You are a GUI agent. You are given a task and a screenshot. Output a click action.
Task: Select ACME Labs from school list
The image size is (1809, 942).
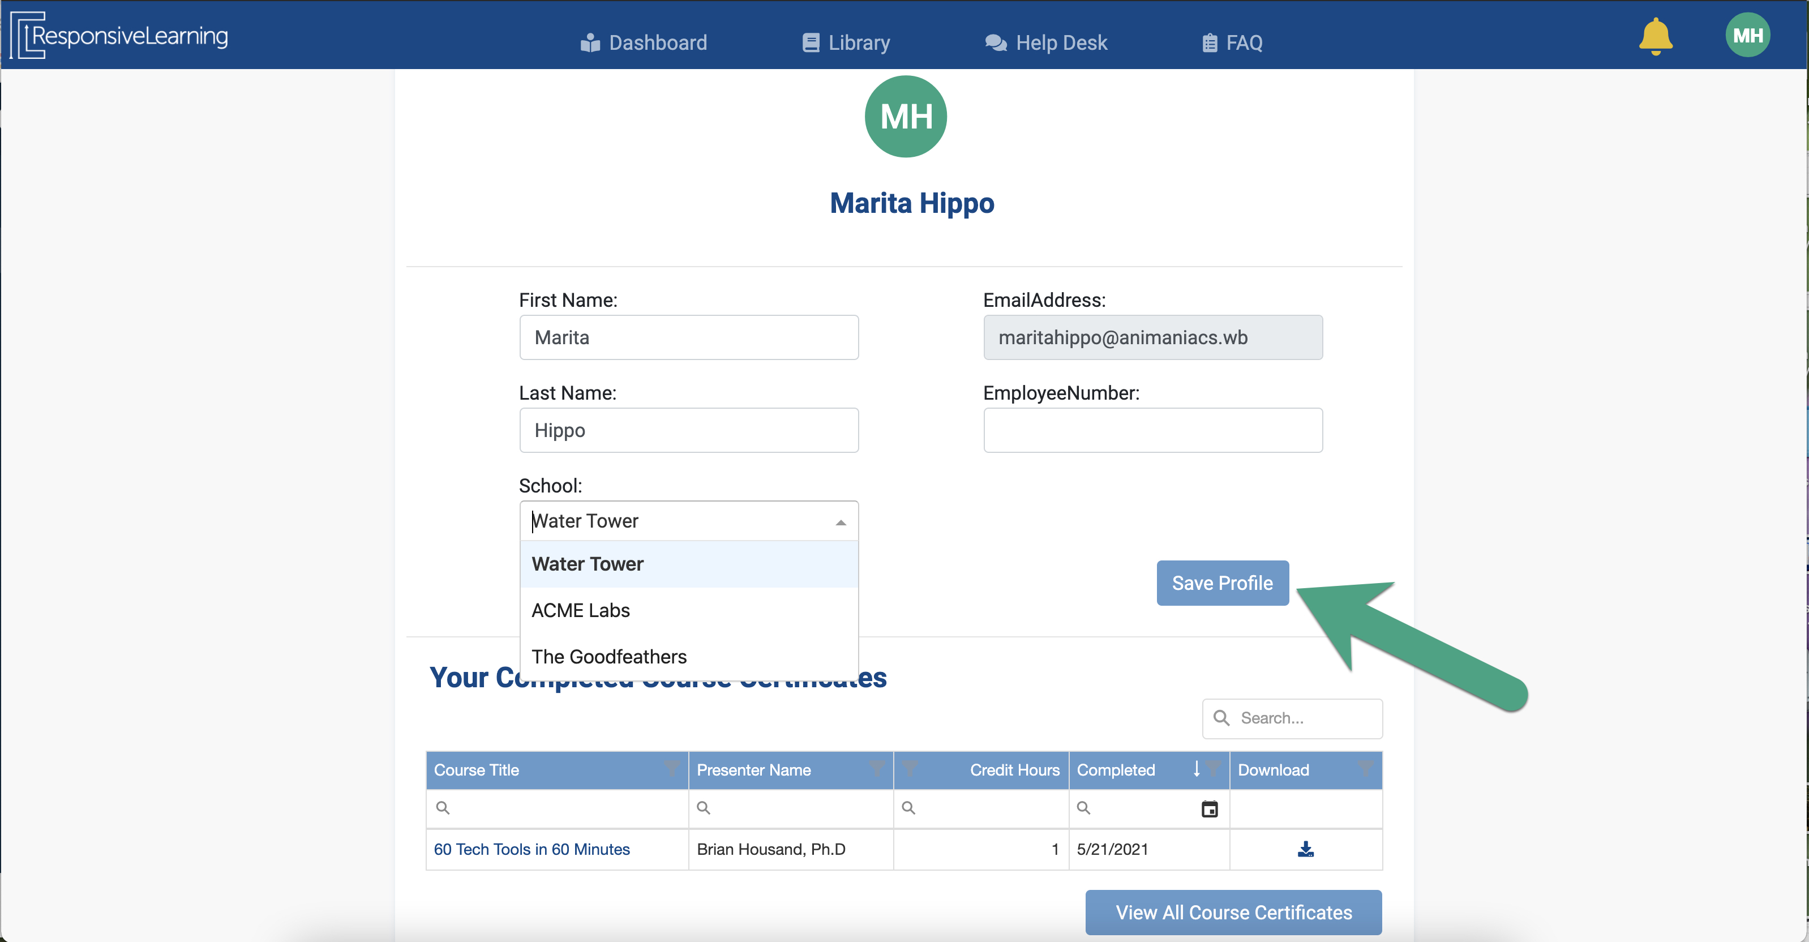tap(580, 610)
